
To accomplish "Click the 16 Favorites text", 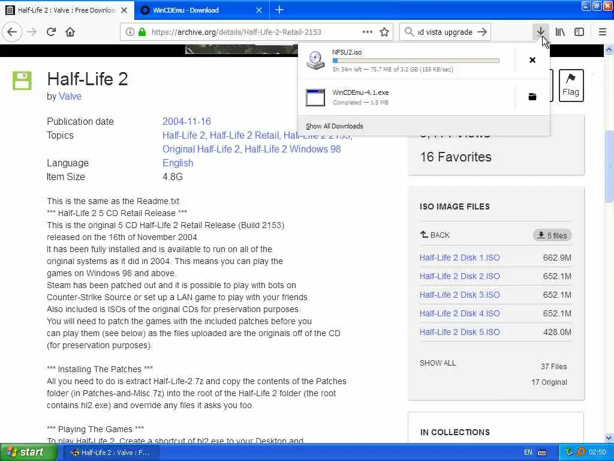I will click(456, 157).
